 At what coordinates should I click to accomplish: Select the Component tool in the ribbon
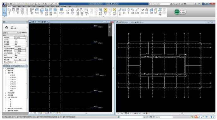pos(22,11)
